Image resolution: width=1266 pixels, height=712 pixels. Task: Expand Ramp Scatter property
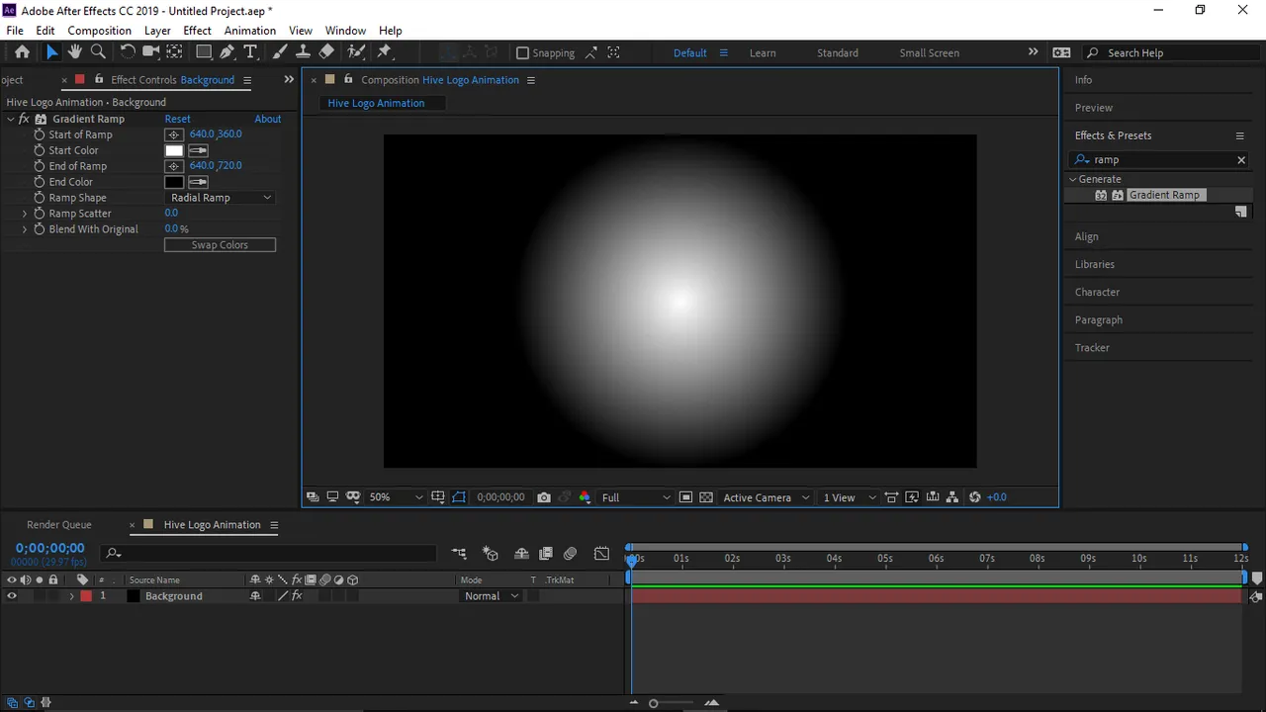[x=25, y=214]
